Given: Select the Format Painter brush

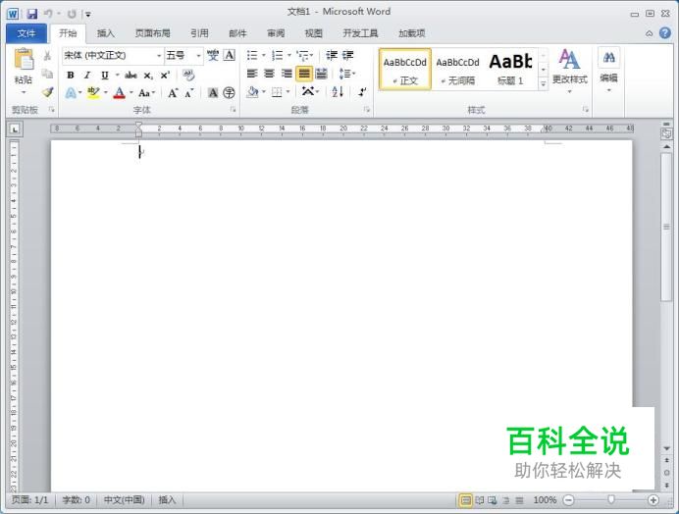Looking at the screenshot, I should [x=47, y=92].
